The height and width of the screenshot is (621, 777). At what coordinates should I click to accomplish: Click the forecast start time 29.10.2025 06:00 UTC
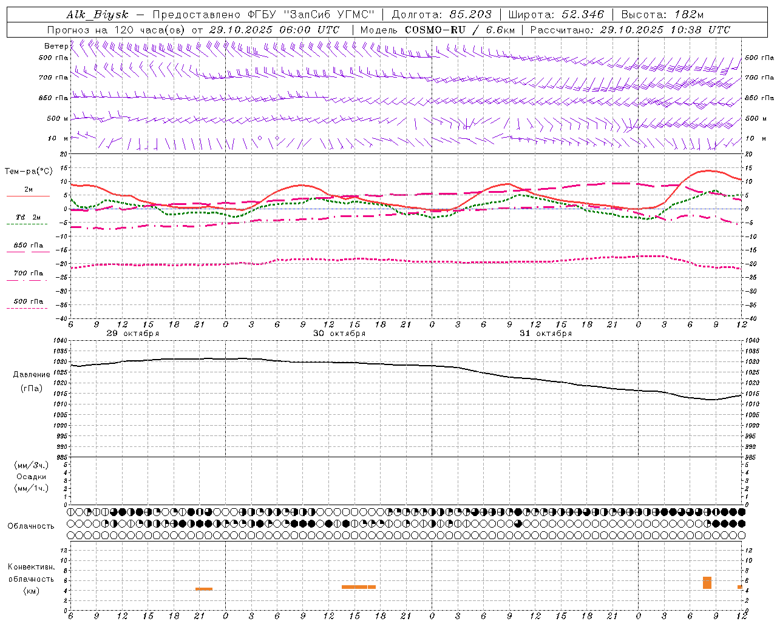(x=274, y=30)
